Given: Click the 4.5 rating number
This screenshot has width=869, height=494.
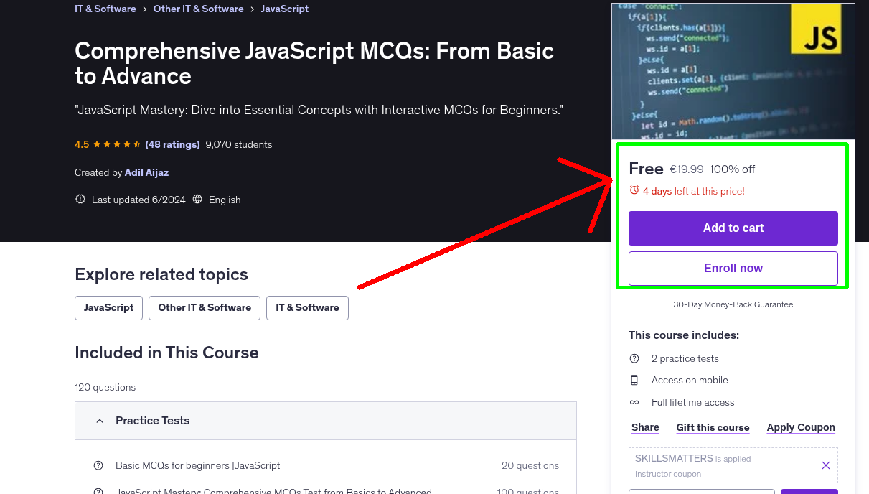Looking at the screenshot, I should pos(82,144).
